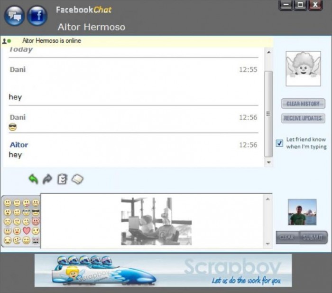Open the Scrapboy banner ad
Image resolution: width=332 pixels, height=293 pixels.
coord(163,271)
